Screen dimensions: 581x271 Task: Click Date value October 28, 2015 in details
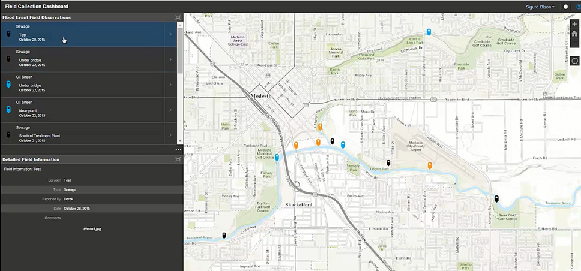coord(77,209)
